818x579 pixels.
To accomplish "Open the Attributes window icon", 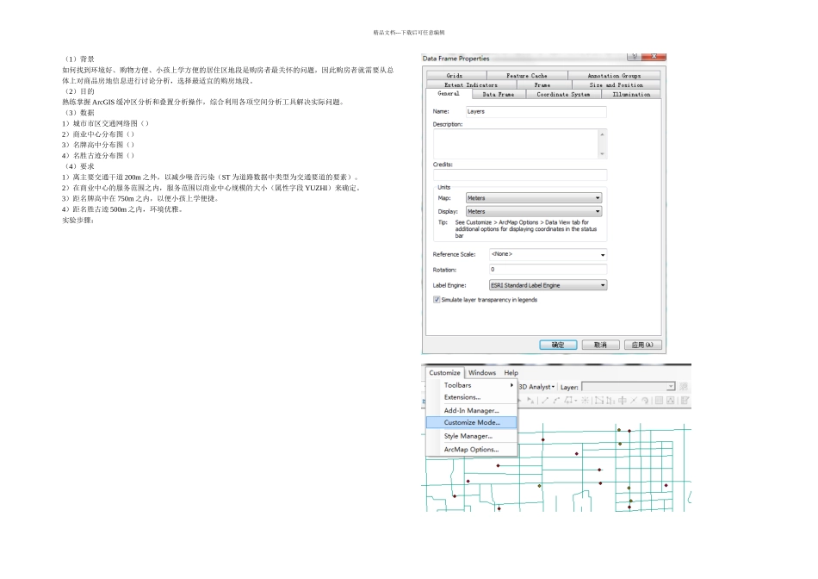I will point(659,401).
